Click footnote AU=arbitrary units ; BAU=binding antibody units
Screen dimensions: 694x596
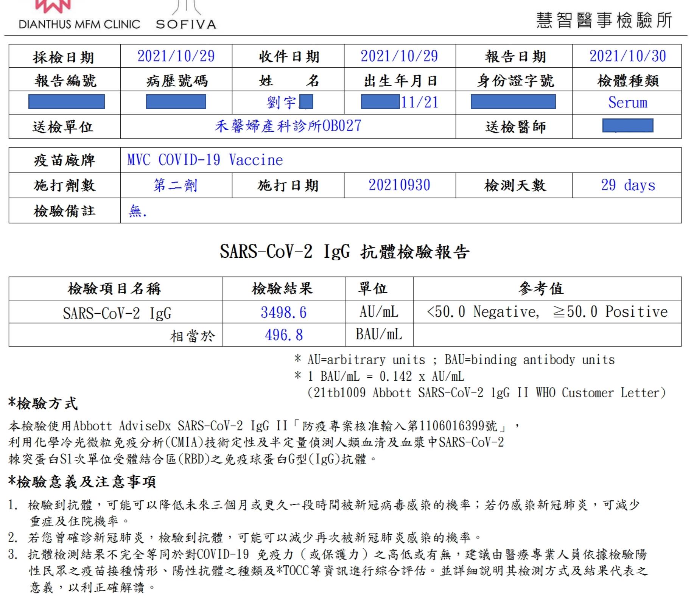[454, 359]
